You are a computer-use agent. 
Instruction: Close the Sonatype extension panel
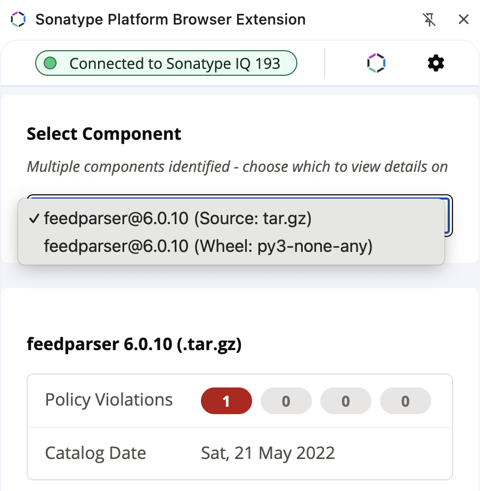point(464,19)
